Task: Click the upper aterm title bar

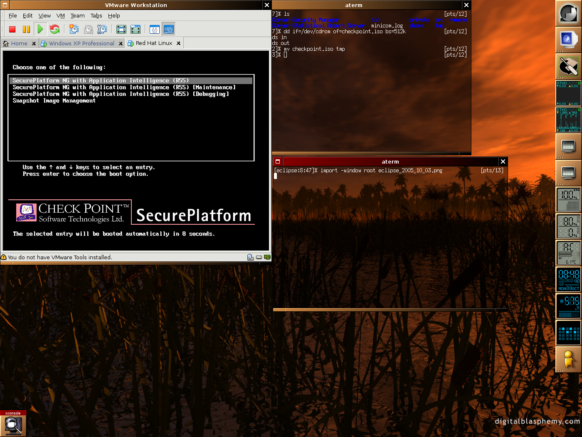Action: (x=367, y=5)
